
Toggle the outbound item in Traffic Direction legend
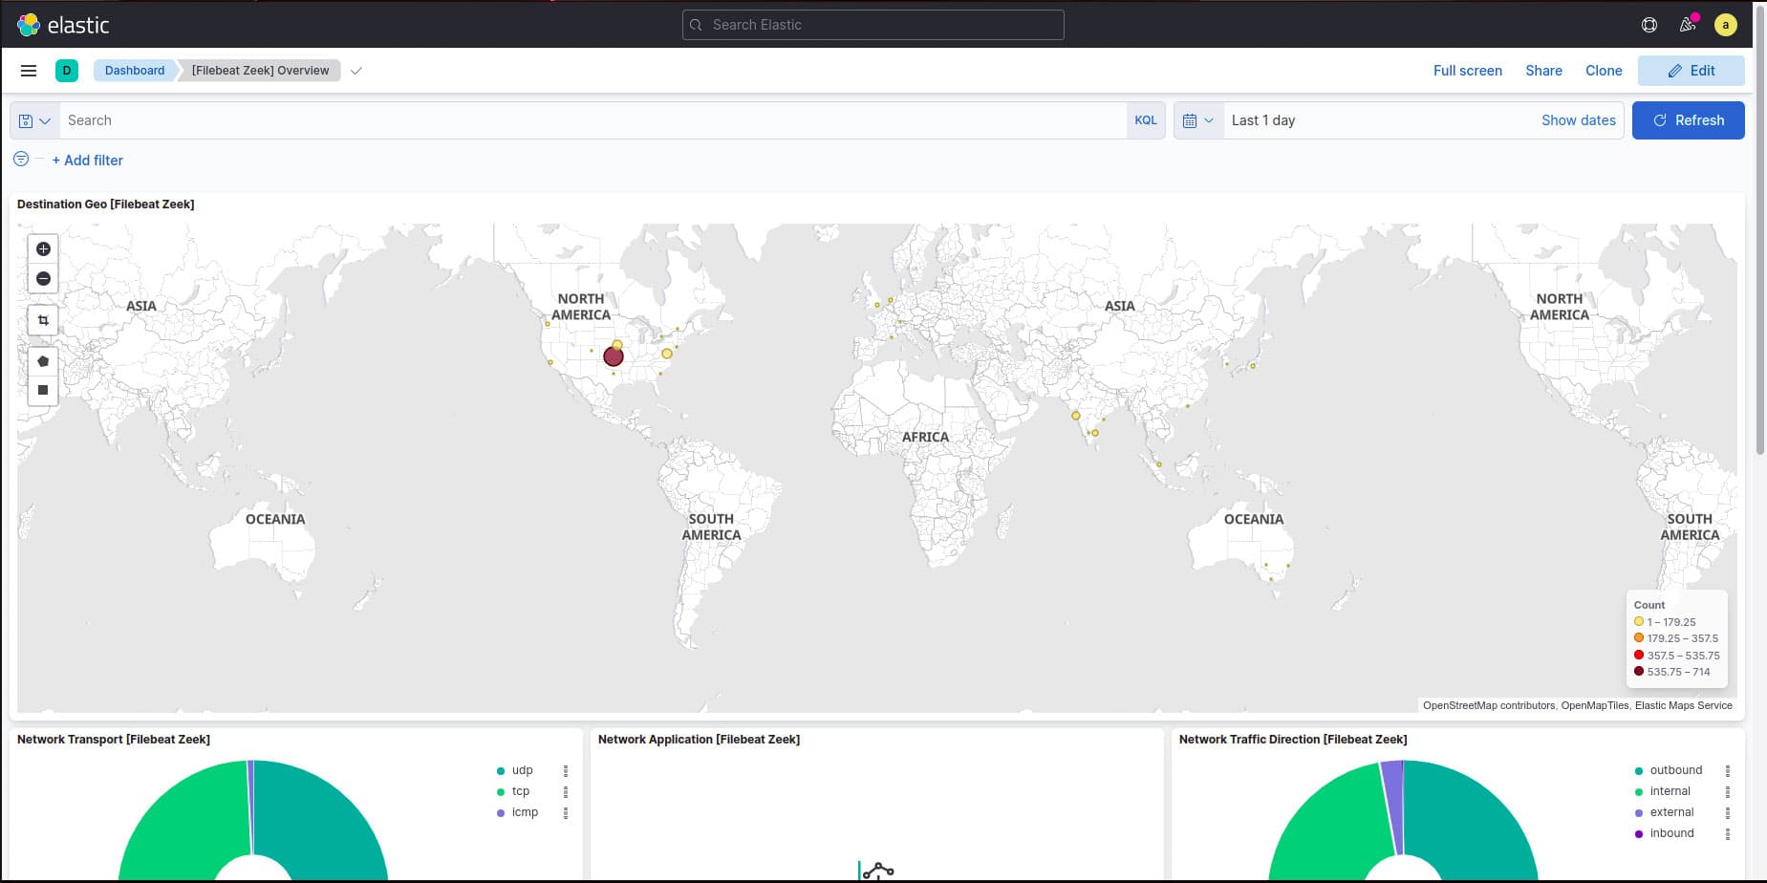tap(1674, 770)
